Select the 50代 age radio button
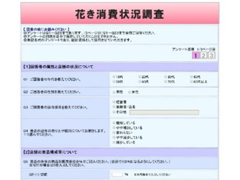 (x=114, y=81)
